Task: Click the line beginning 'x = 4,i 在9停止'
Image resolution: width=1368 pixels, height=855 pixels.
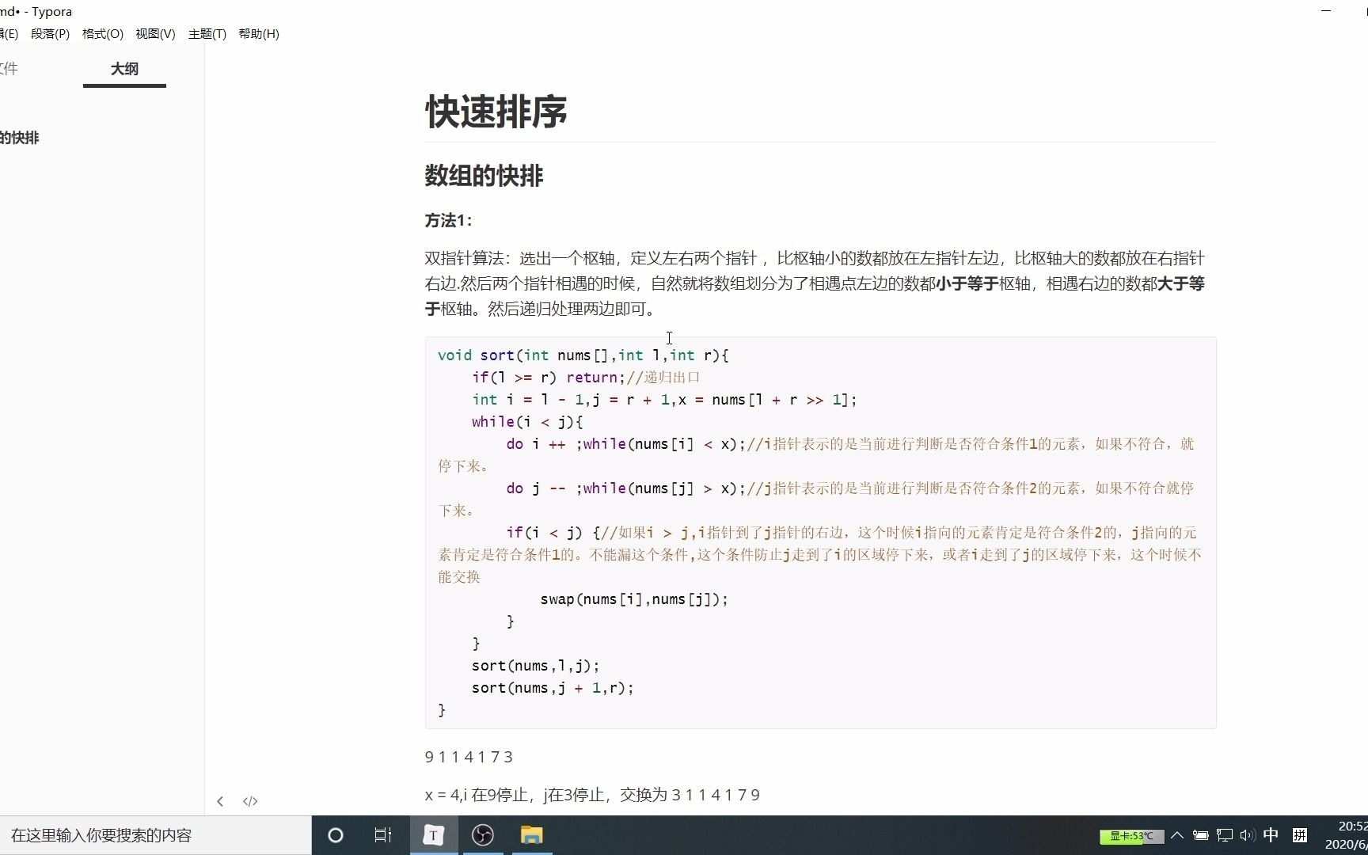Action: coord(592,795)
